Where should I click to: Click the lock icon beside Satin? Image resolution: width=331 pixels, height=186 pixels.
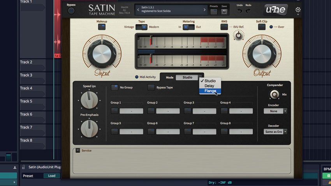(23, 167)
